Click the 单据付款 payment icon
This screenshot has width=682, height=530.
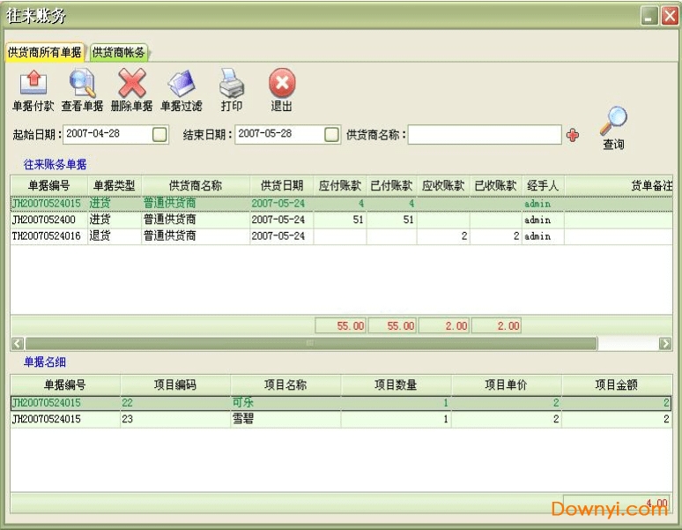(x=33, y=84)
